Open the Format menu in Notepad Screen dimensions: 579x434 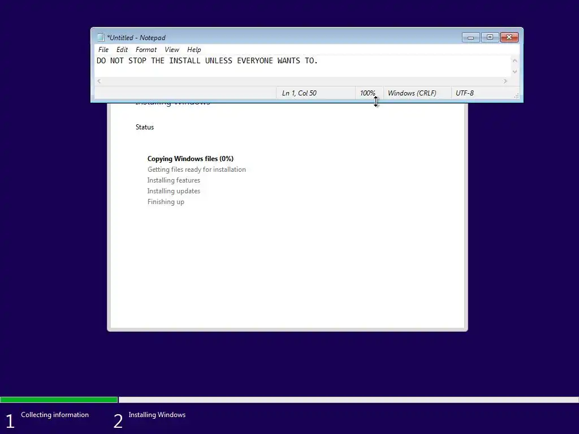coord(146,50)
